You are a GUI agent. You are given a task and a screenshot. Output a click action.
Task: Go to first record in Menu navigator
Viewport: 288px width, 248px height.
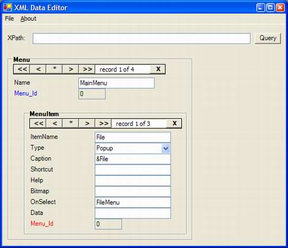pos(22,69)
